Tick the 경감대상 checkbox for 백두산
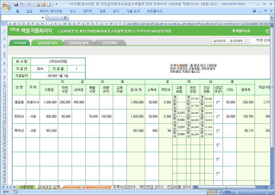This screenshot has width=275, height=195. [x=218, y=131]
